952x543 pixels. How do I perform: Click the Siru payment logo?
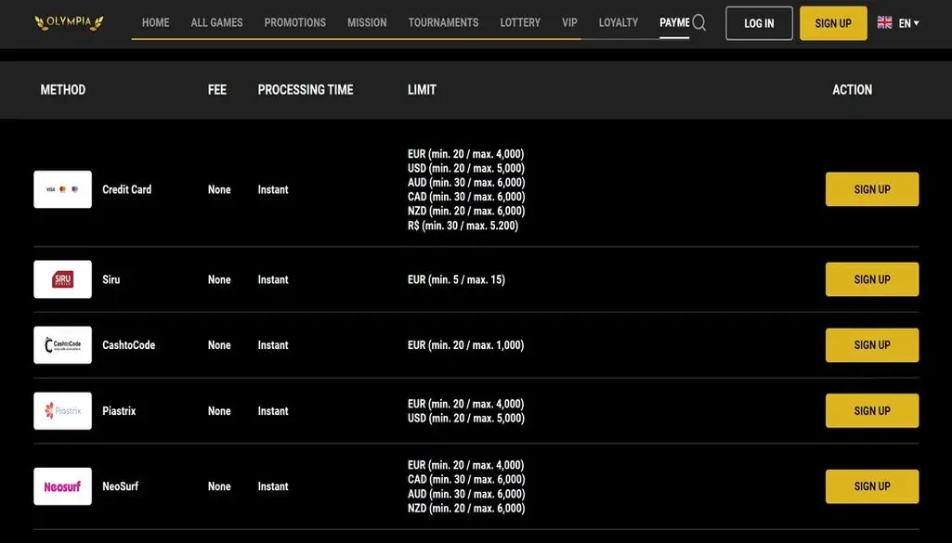(62, 279)
